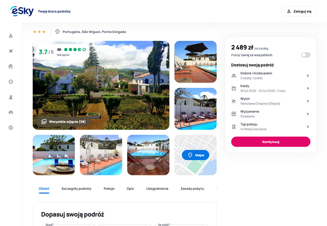This screenshot has height=226, width=327.
Task: Open Typ pokoju room type chevron
Action: pos(308,127)
